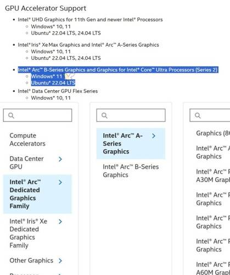The width and height of the screenshot is (230, 275).
Task: Click highlighted Ubuntu 22.04 LTS text
Action: (x=53, y=83)
